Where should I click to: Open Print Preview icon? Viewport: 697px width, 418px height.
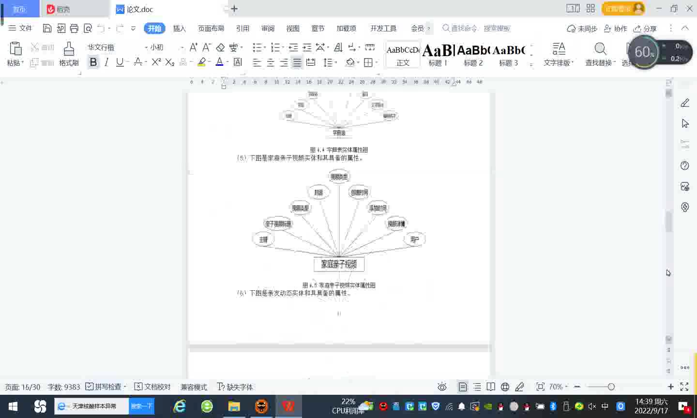point(88,29)
